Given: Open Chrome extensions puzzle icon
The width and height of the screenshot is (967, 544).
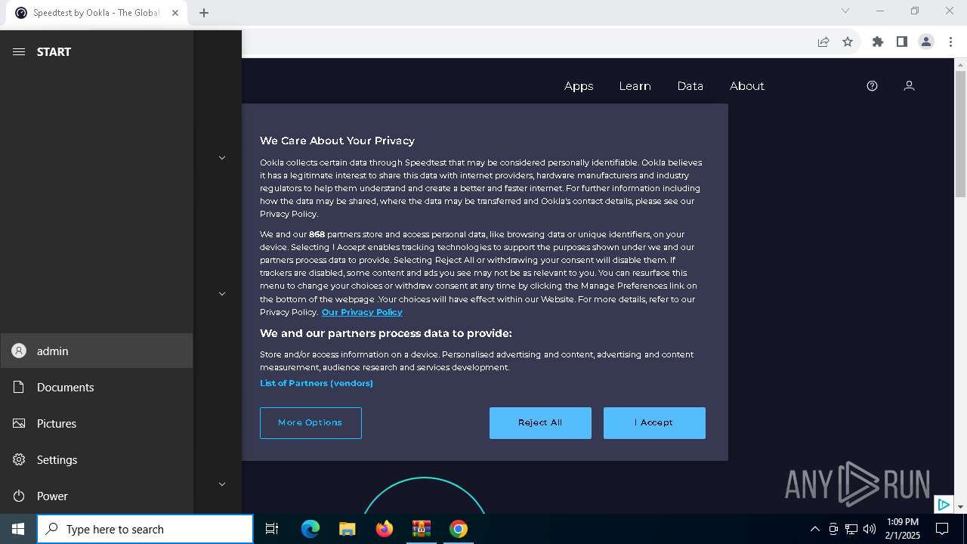Looking at the screenshot, I should click(878, 42).
